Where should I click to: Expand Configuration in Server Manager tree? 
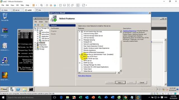pos(35,47)
